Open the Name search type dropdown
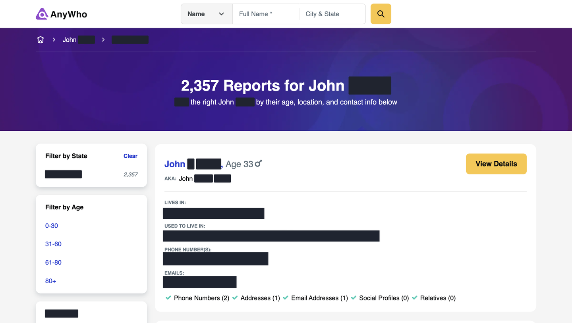Image resolution: width=572 pixels, height=323 pixels. tap(207, 14)
